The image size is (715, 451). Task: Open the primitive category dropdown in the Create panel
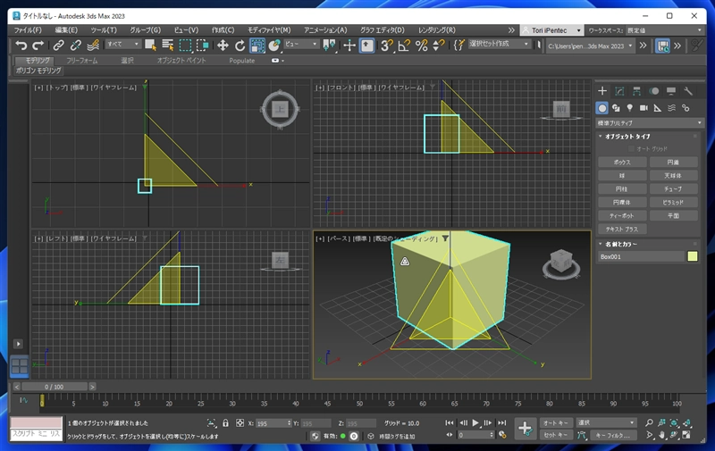650,123
